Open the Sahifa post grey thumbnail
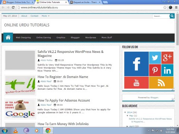 [x=20, y=60]
